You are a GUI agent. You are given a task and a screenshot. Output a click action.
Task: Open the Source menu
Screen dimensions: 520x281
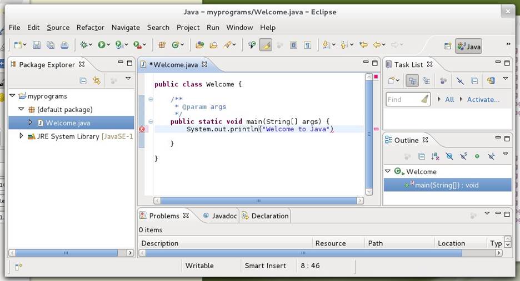click(58, 28)
